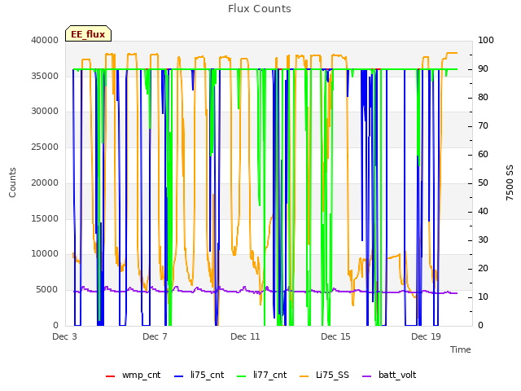Click the 40000 left axis label

45,40
